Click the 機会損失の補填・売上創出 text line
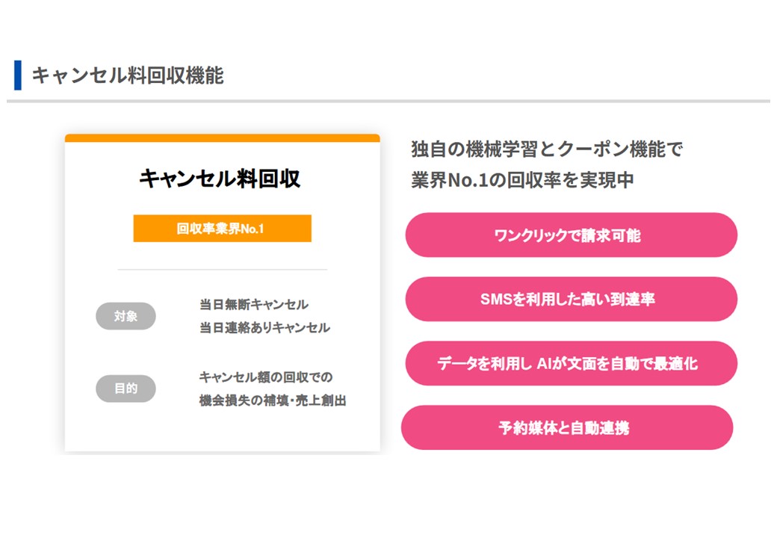Viewport: 777px width, 538px height. [273, 401]
